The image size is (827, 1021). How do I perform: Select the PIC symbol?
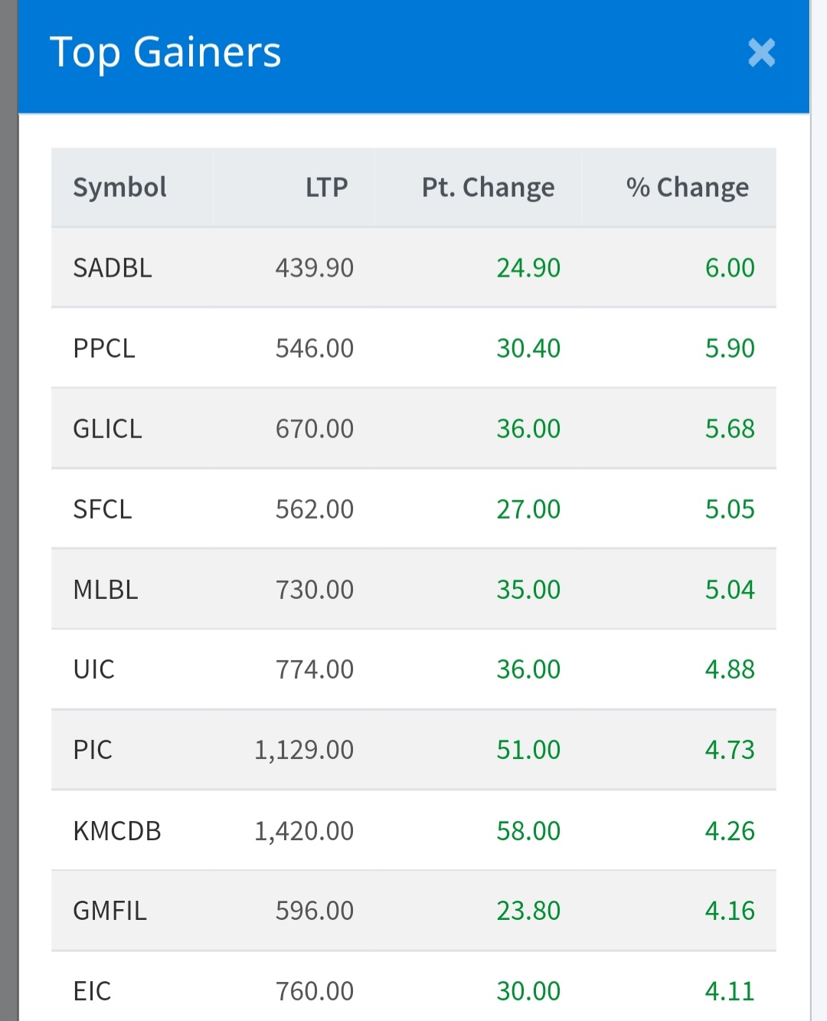(x=93, y=750)
